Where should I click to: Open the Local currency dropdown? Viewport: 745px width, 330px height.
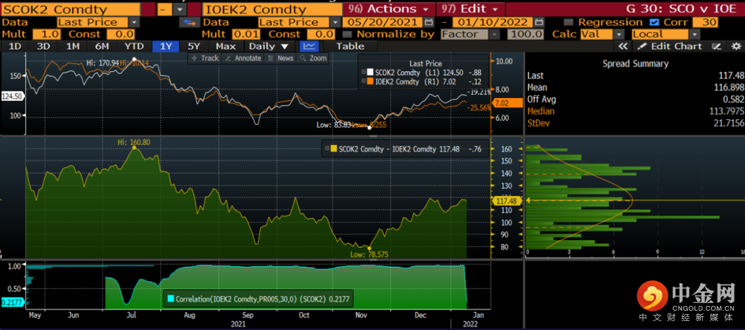point(694,34)
